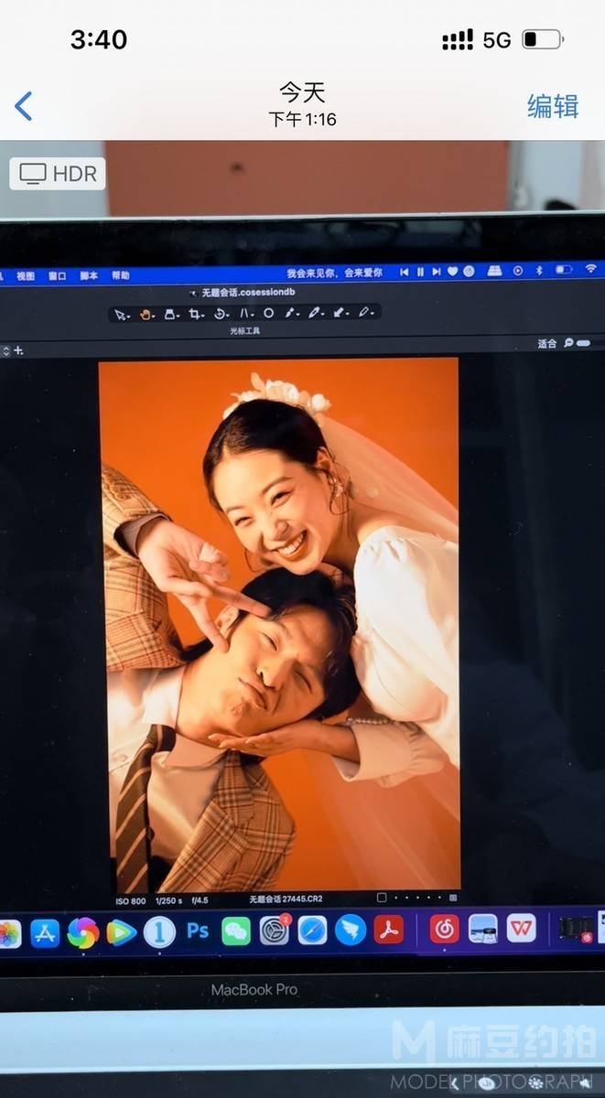Open NetEase Cloud Music from the Dock
Screen dimensions: 605x1098
445,928
